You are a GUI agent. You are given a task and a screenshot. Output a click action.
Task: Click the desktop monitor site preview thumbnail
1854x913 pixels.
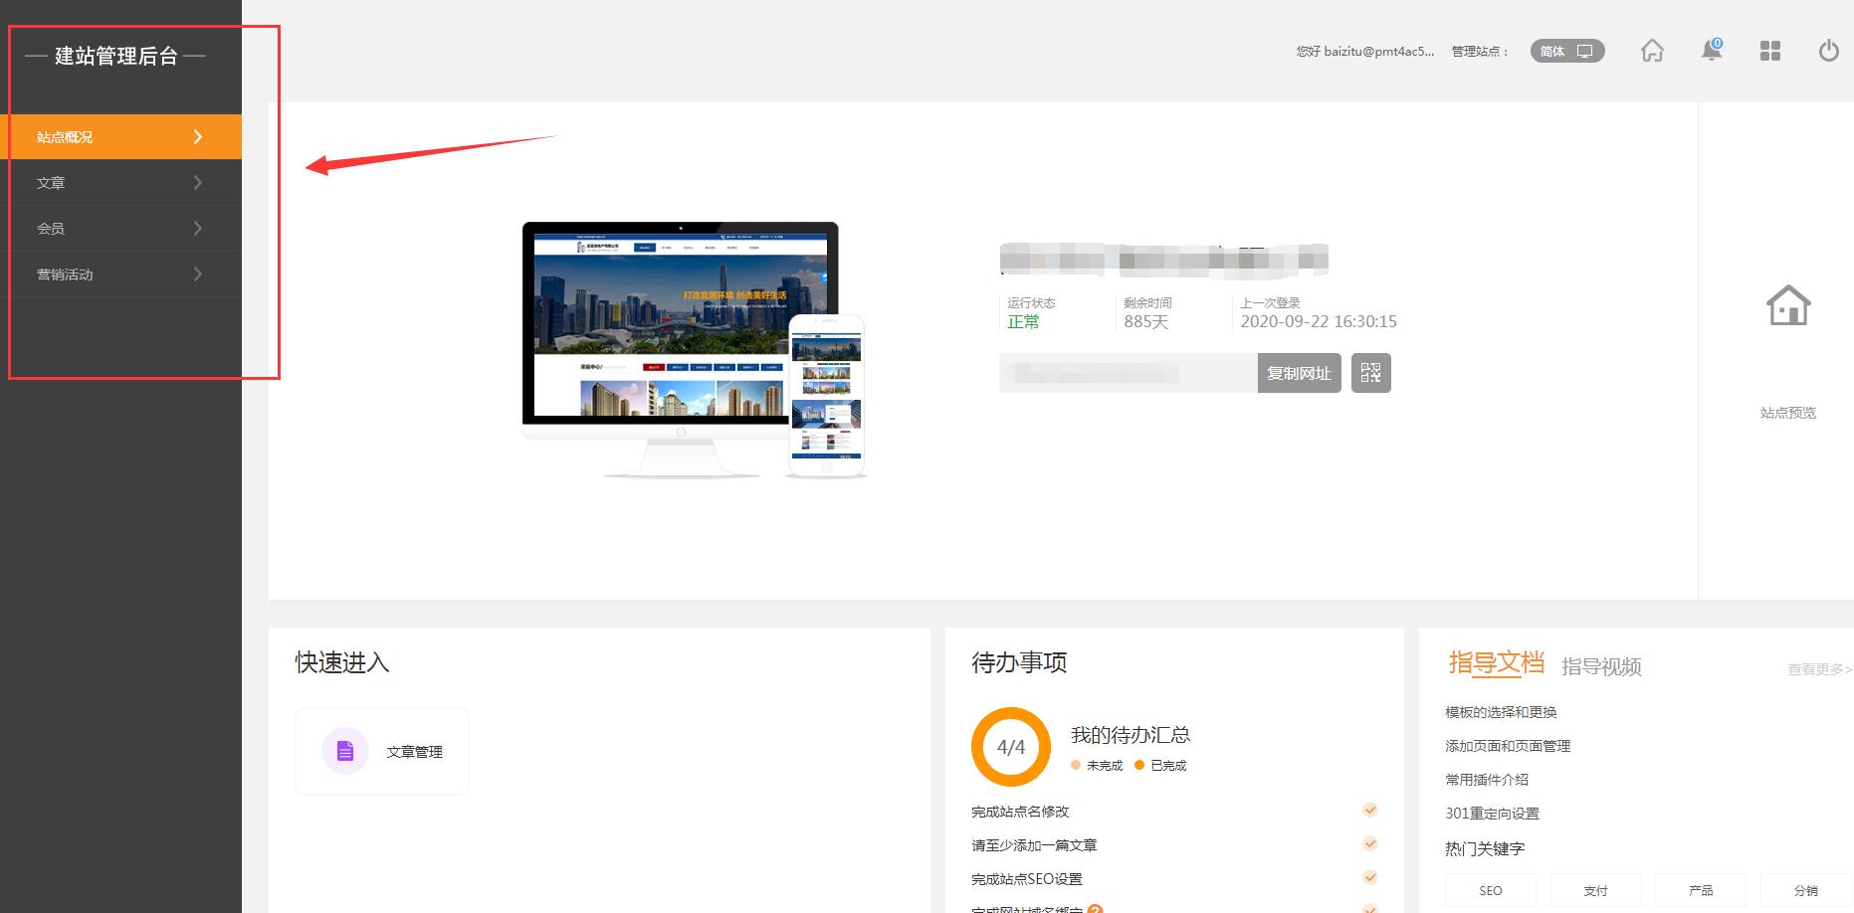click(681, 348)
